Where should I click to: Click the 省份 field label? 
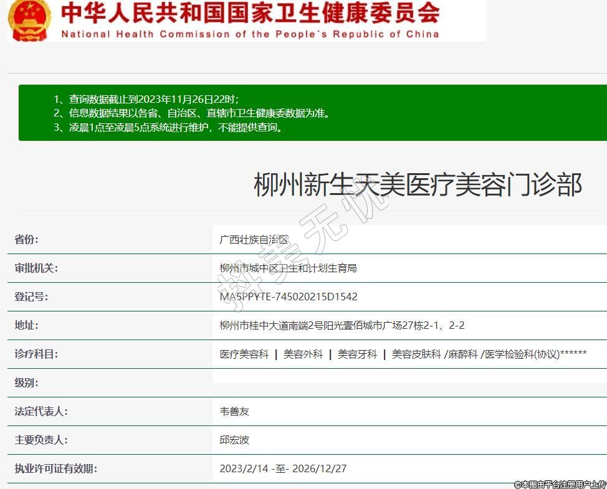coord(26,240)
